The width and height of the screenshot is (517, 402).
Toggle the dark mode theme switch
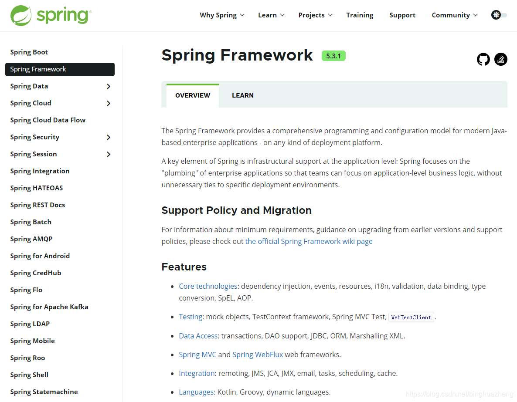click(x=499, y=15)
